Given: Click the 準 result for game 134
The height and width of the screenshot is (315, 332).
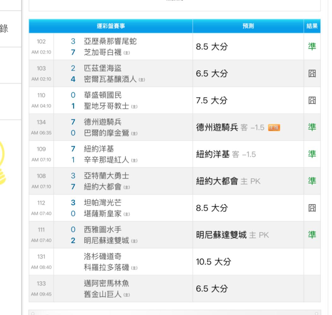Looking at the screenshot, I should [x=312, y=127].
